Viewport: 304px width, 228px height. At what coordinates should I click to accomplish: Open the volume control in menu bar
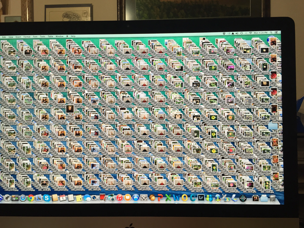[x=237, y=33]
